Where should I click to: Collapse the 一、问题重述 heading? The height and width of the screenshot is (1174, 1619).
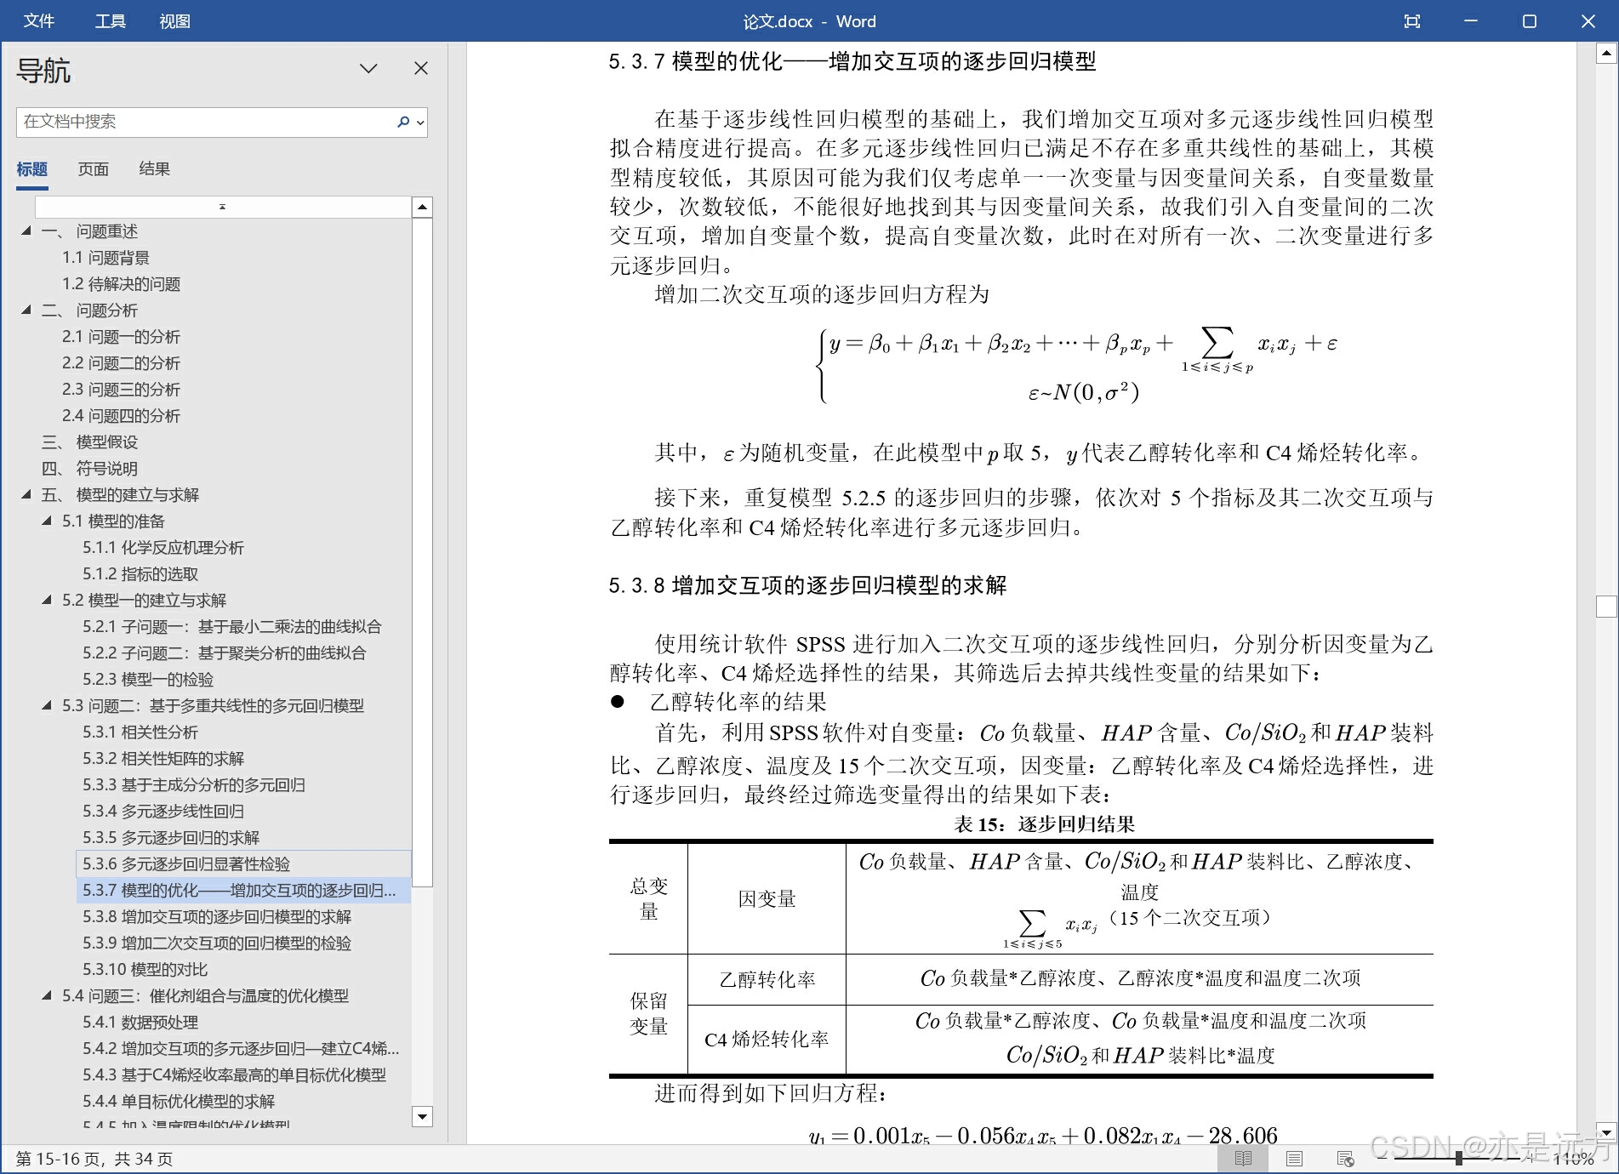26,231
